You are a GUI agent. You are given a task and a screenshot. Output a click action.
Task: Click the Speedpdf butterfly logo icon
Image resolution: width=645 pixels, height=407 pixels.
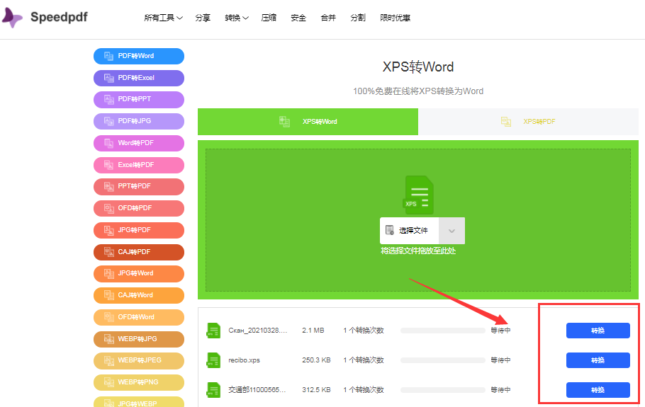tap(12, 18)
